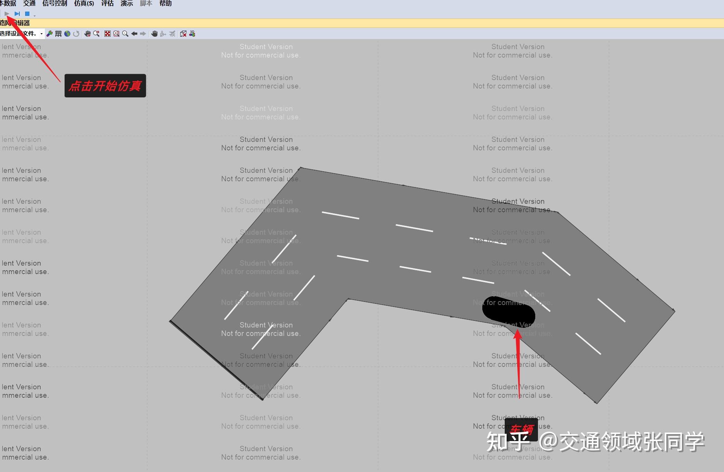Go to previous view with left arrow
The image size is (724, 472).
click(x=134, y=34)
